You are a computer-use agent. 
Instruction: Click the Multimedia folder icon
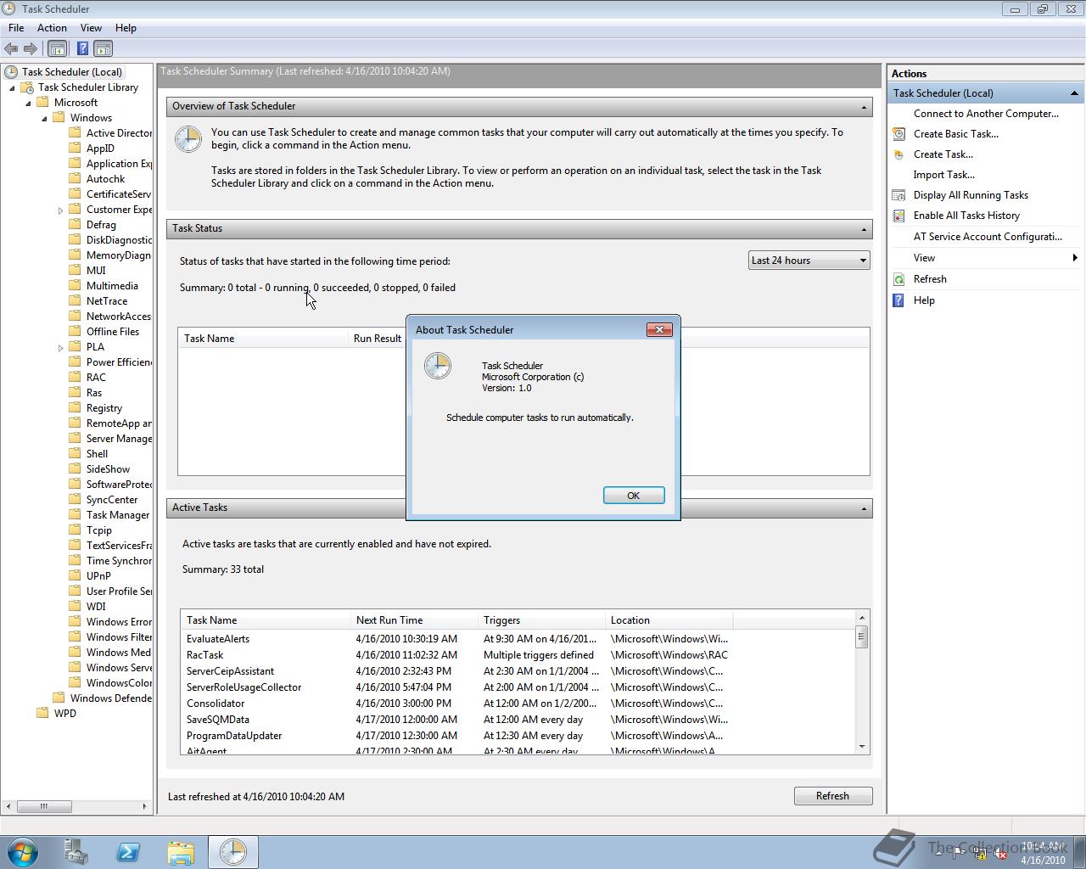click(x=75, y=286)
